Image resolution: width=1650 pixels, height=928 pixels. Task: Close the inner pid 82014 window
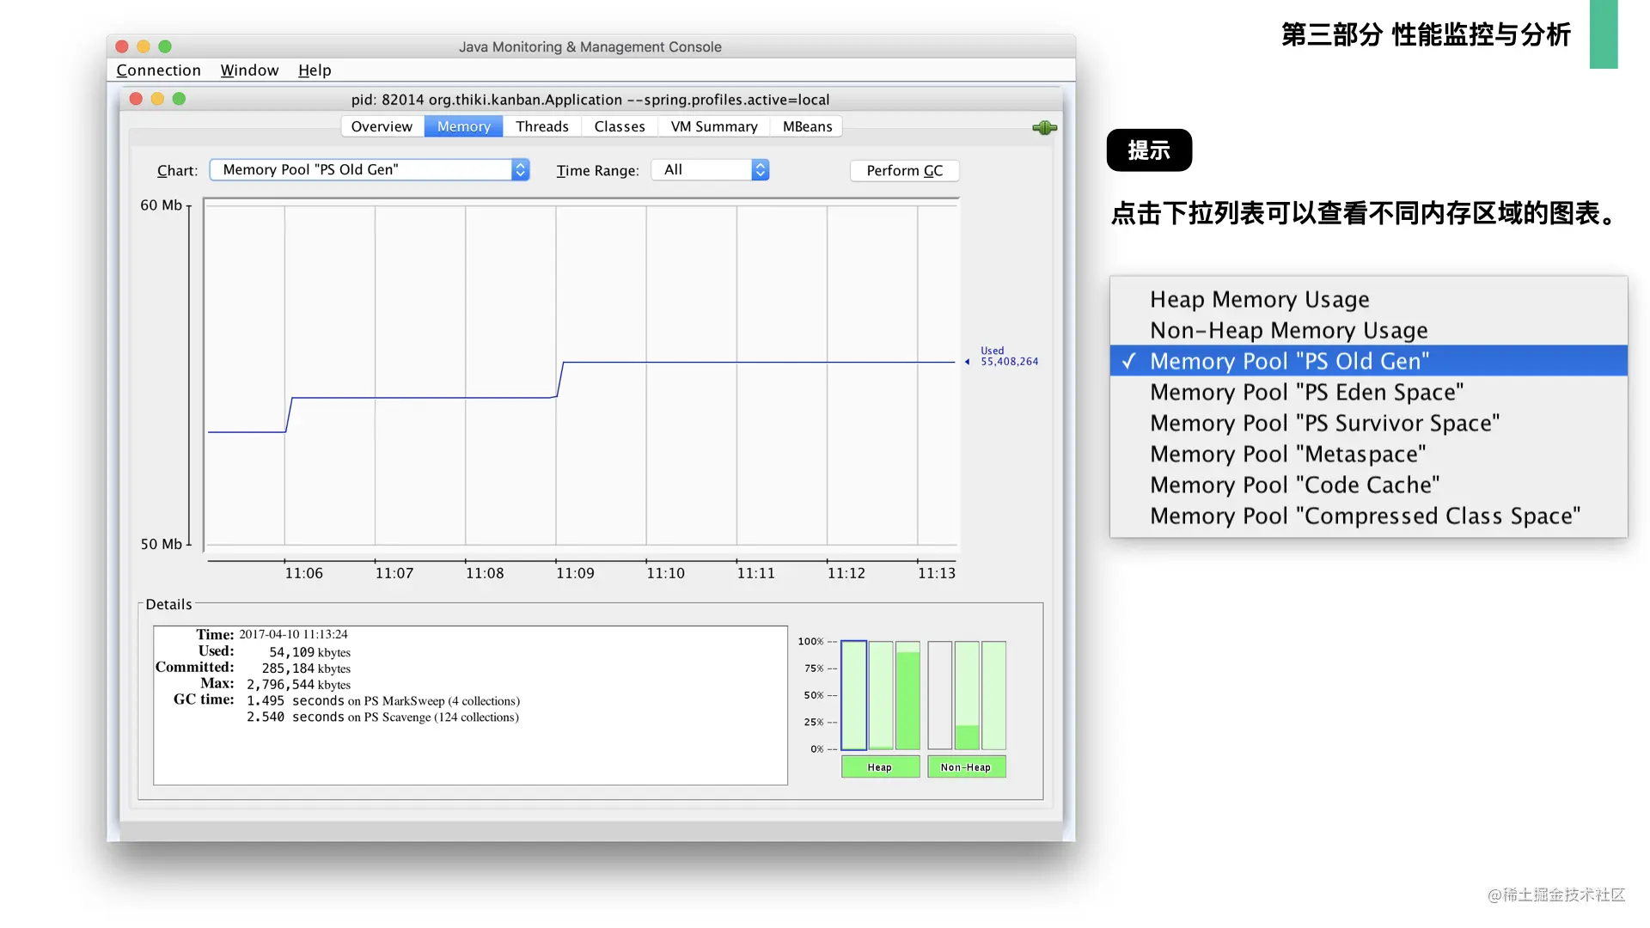coord(136,99)
